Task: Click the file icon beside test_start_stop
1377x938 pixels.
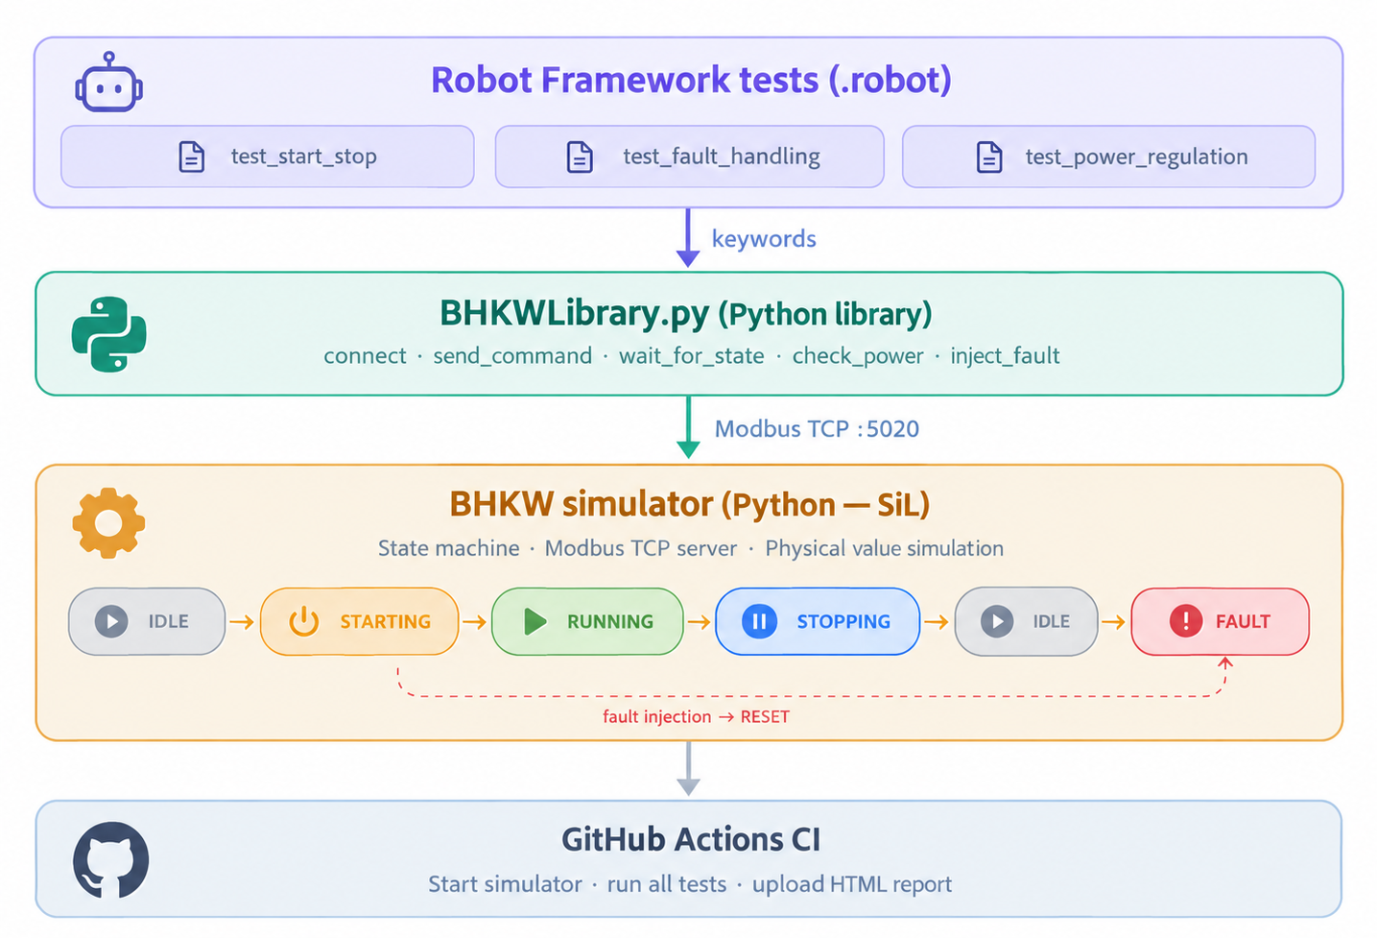Action: click(x=192, y=156)
